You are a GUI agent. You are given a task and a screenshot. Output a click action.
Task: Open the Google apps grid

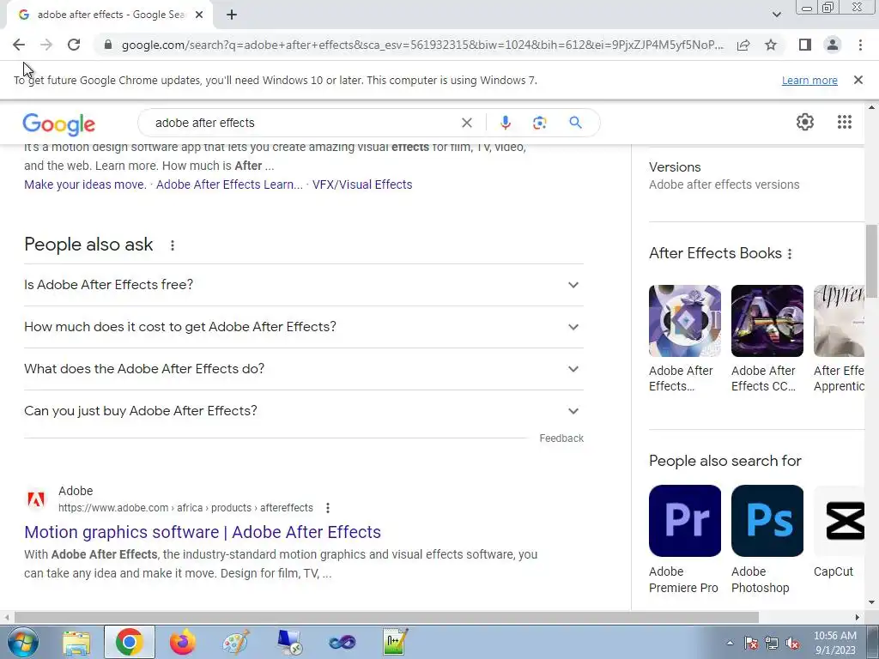pyautogui.click(x=845, y=122)
